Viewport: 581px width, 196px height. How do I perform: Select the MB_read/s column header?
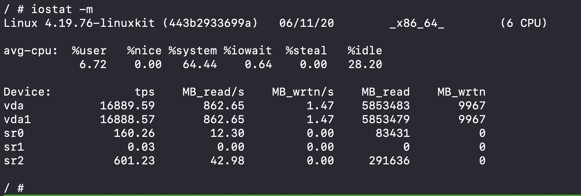213,92
